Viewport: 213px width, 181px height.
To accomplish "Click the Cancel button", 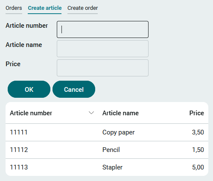I will click(74, 89).
